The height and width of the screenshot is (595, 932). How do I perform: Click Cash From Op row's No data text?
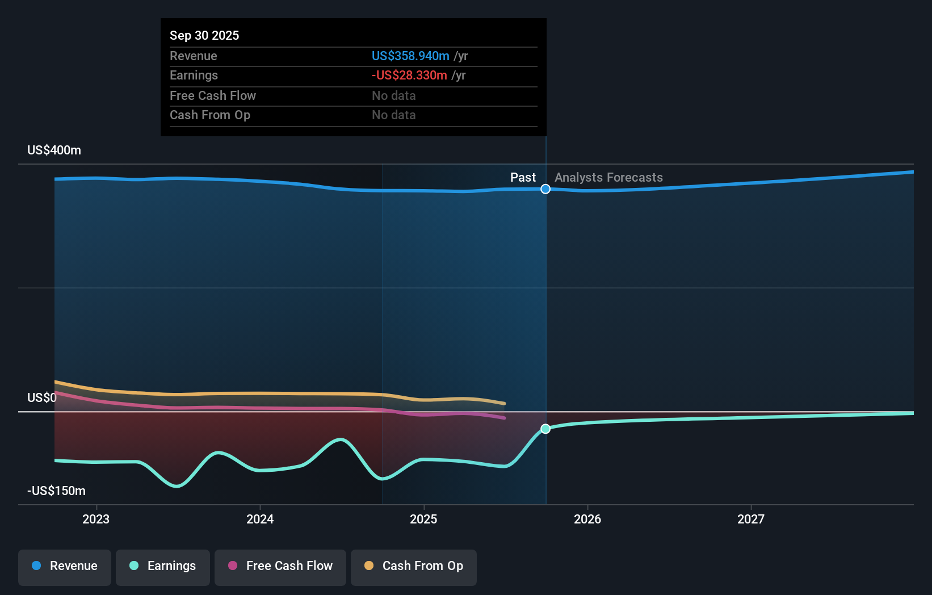click(x=394, y=115)
